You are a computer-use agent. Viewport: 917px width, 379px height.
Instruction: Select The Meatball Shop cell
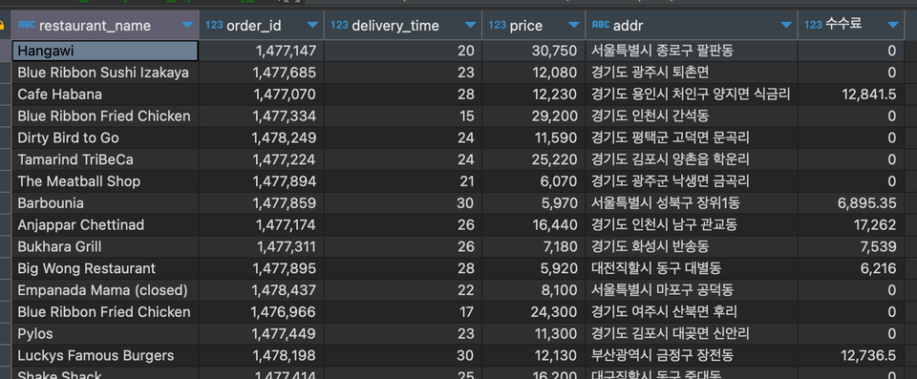105,181
